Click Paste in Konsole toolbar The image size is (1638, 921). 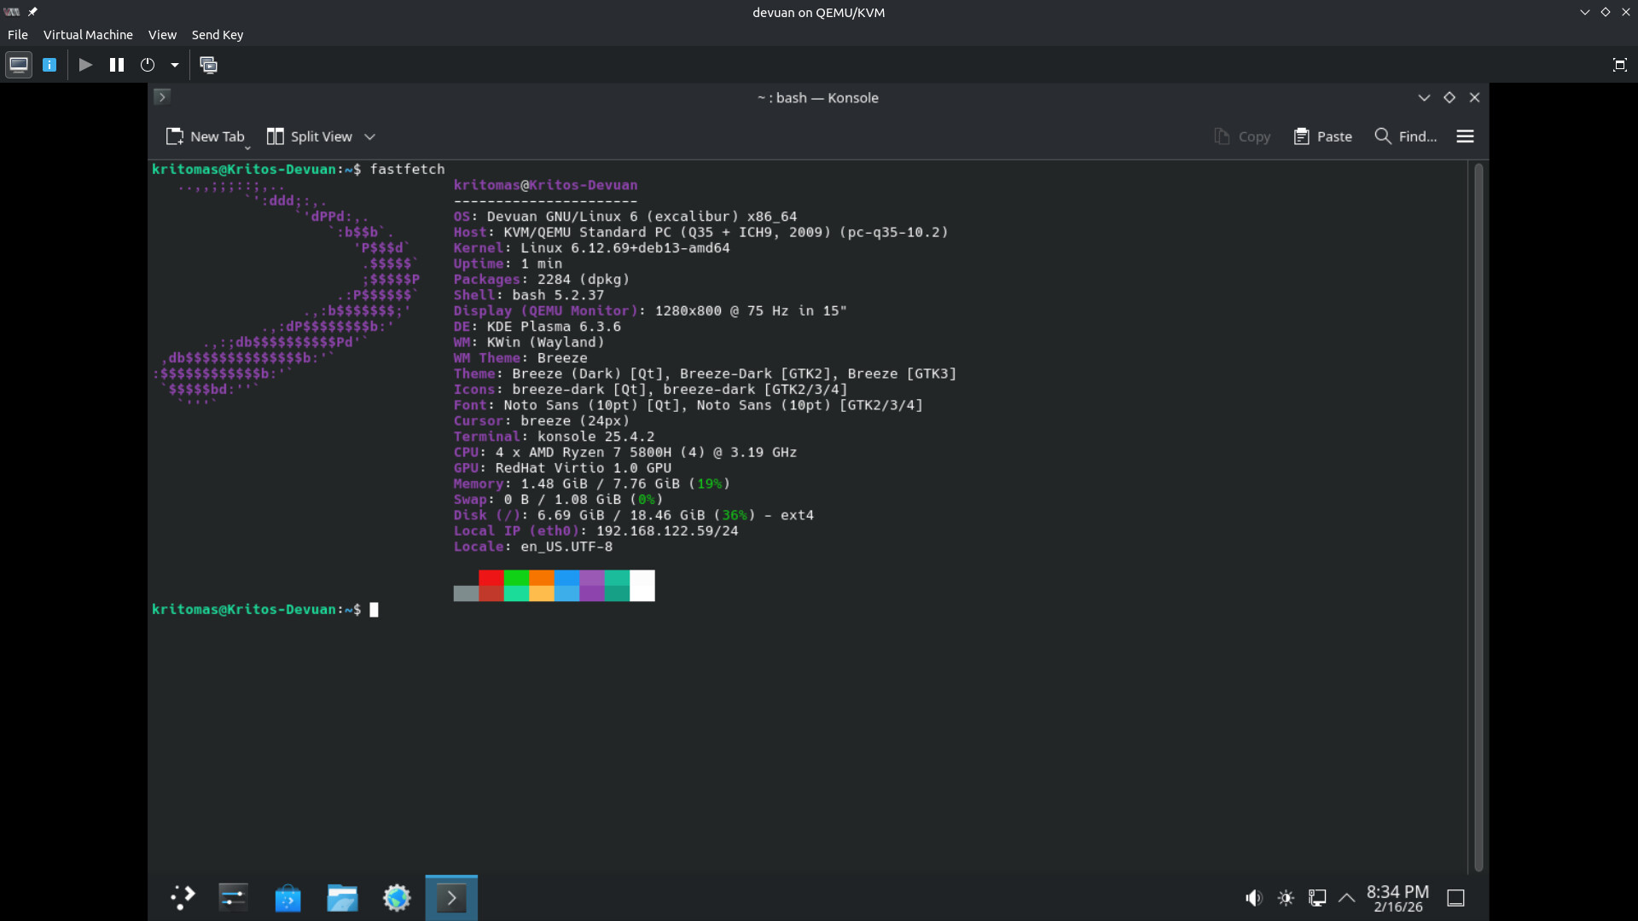tap(1322, 136)
